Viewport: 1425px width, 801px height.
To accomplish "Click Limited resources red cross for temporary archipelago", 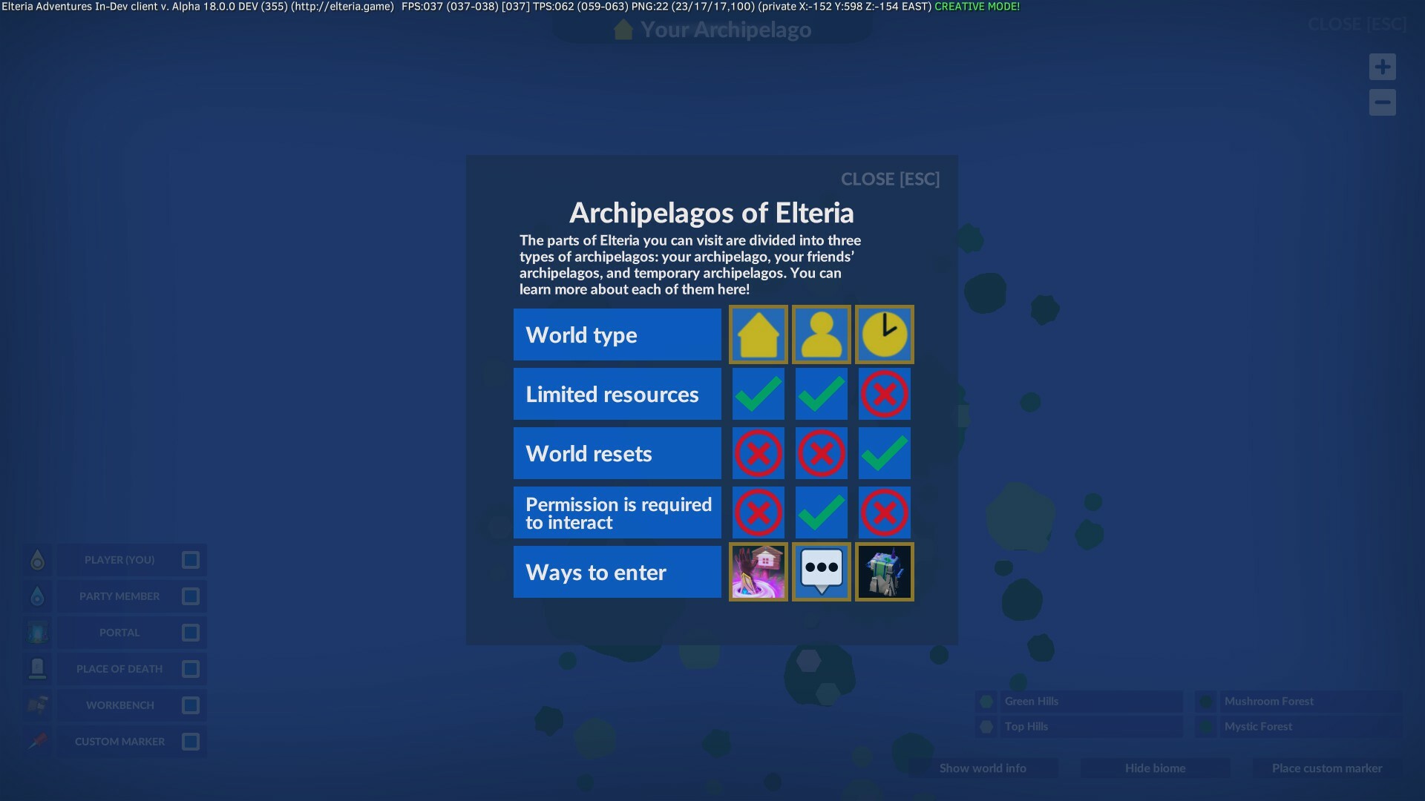I will click(884, 394).
